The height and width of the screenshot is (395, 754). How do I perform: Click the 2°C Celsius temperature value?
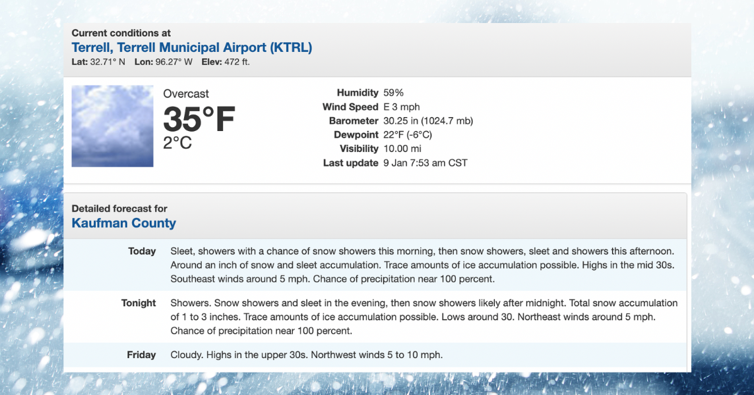pyautogui.click(x=175, y=142)
